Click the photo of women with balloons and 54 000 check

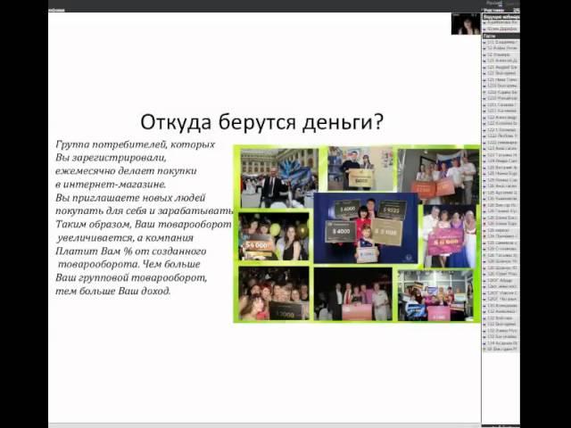click(274, 236)
